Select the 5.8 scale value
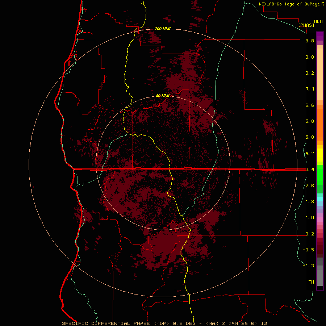This screenshot has height=326, width=326. pyautogui.click(x=310, y=121)
